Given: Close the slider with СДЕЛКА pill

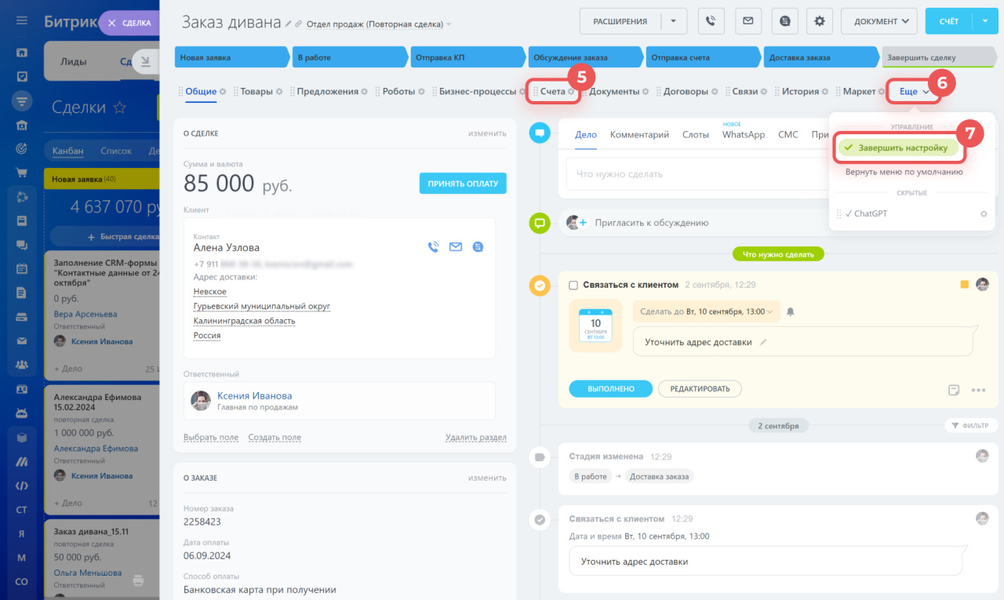Looking at the screenshot, I should coord(129,23).
